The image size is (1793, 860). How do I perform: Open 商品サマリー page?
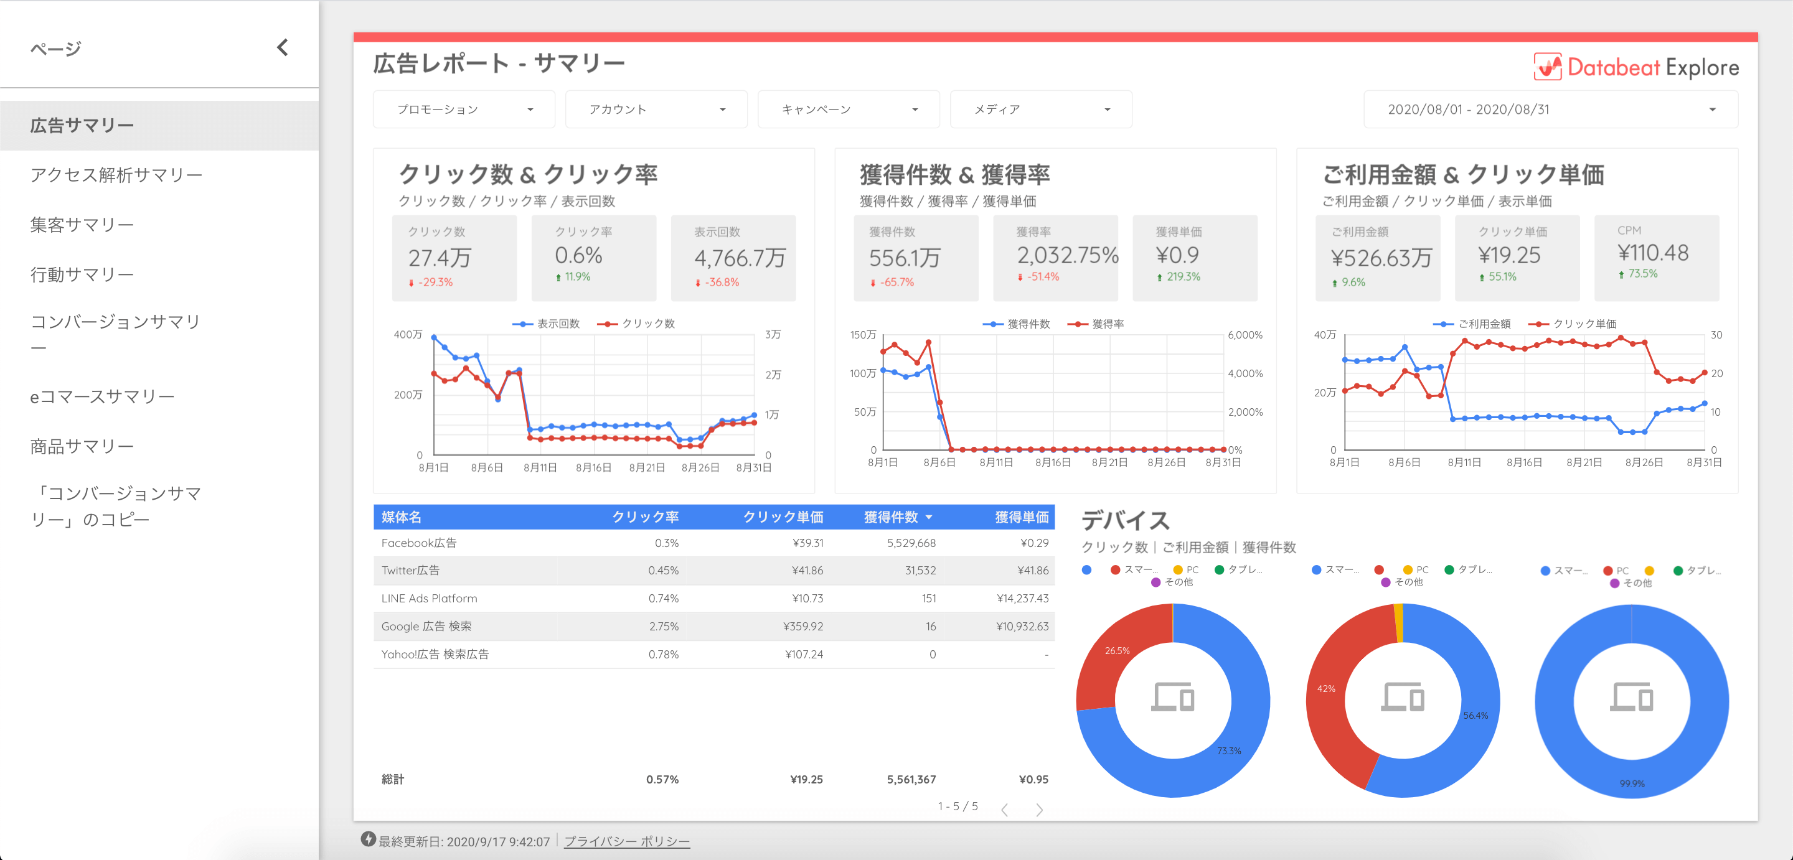click(159, 446)
